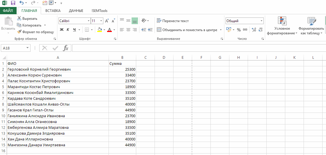
Task: Click Объединить и поместить в центре button
Action: coord(187,30)
